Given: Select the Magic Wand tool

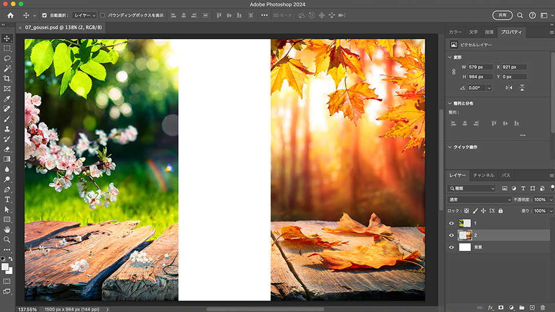Looking at the screenshot, I should (x=7, y=69).
